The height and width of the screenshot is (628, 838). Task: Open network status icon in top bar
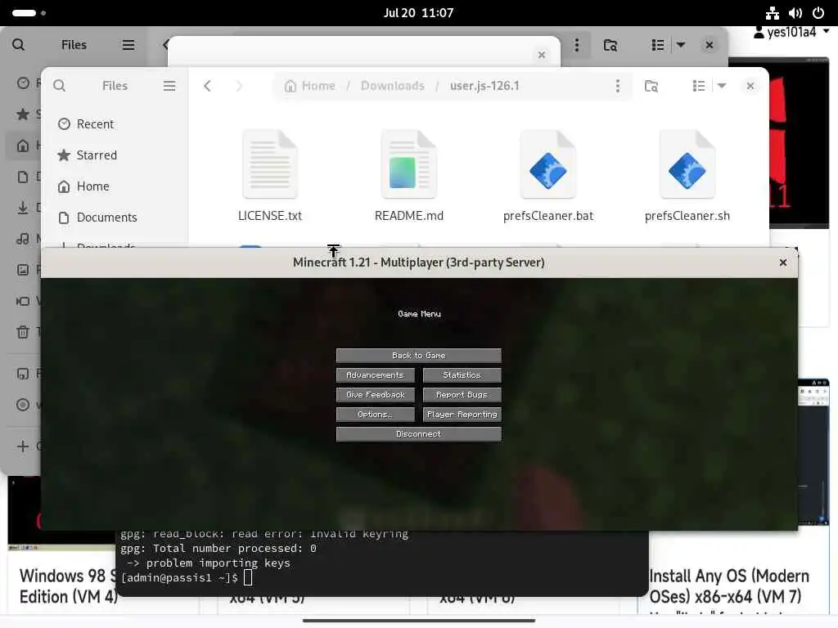(773, 13)
